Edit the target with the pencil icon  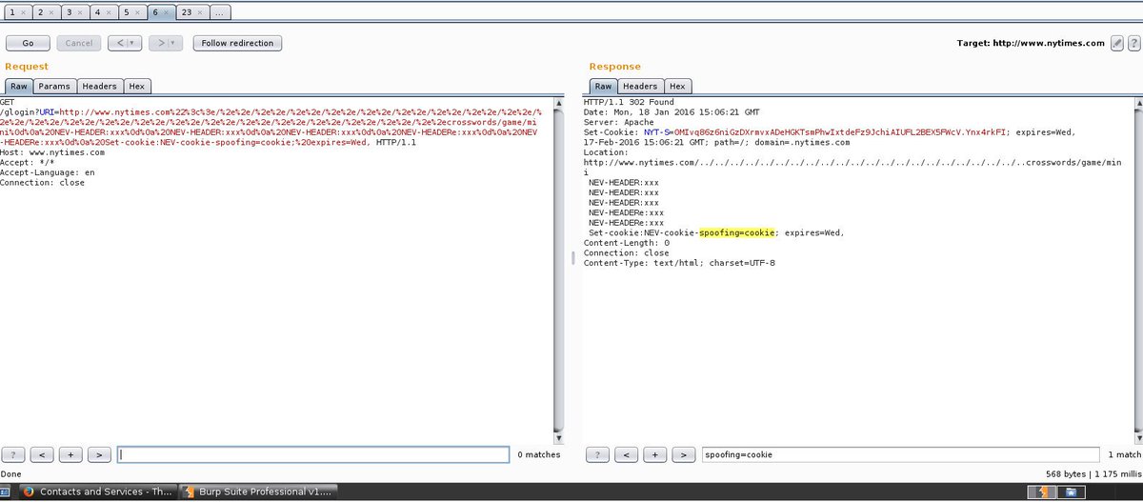(x=1117, y=43)
